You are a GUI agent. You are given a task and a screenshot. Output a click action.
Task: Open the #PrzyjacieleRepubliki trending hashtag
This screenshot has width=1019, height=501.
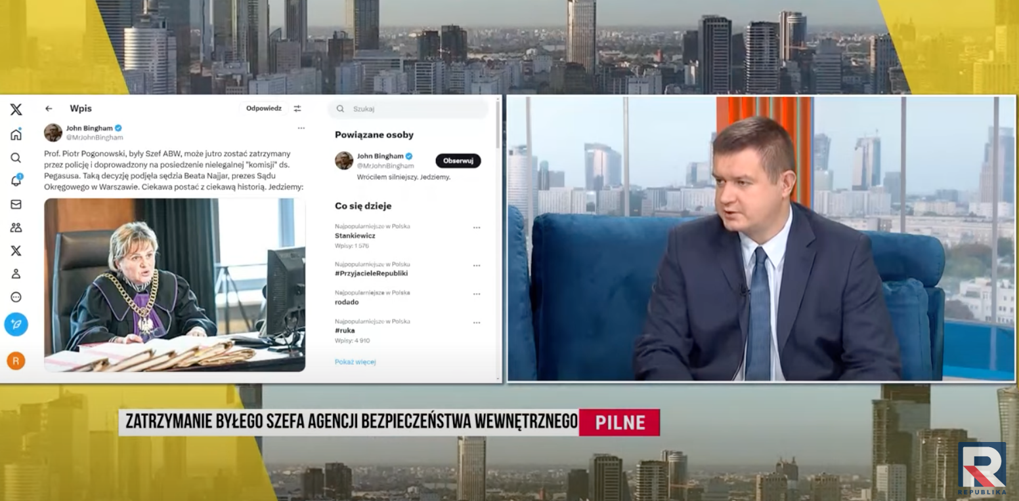[x=371, y=273]
